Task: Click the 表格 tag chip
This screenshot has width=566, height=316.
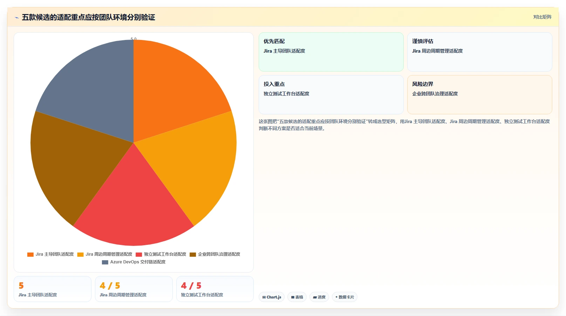Action: [x=297, y=297]
